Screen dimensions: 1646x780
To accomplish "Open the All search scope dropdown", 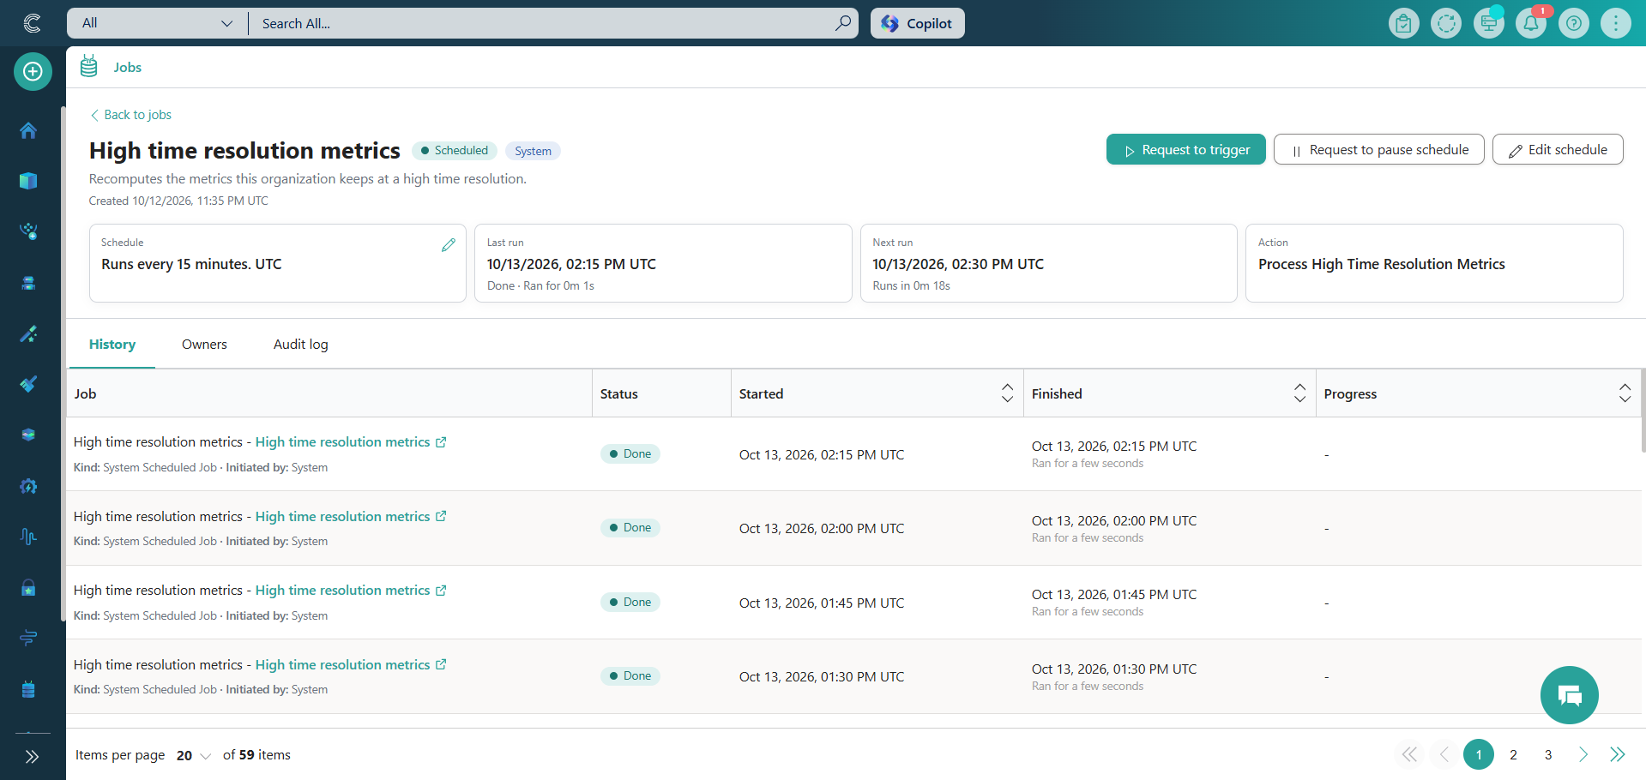I will pos(157,23).
